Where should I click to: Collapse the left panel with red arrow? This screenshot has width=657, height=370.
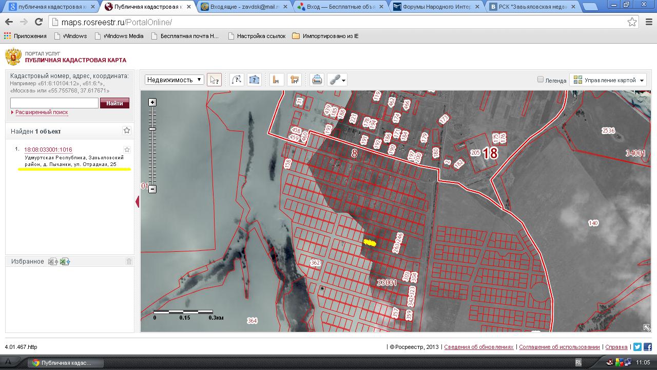(137, 201)
